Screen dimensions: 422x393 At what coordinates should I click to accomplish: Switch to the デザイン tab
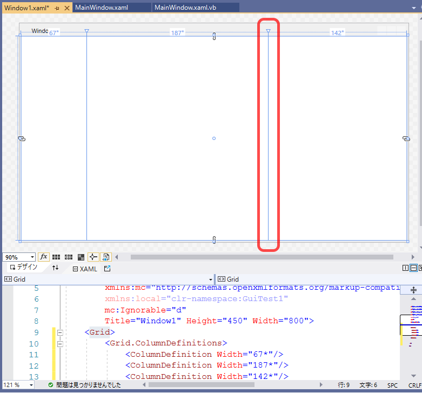coord(23,267)
